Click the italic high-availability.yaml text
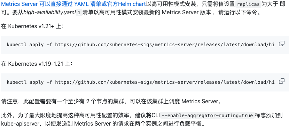Screen dimensions: 289x128 (x=49, y=13)
